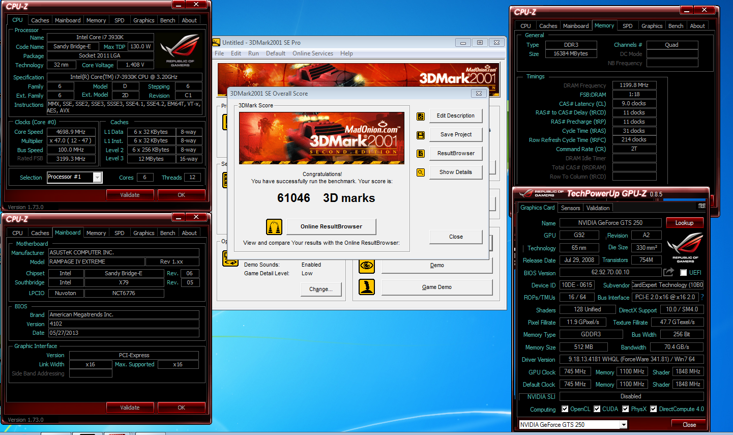Screen dimensions: 733x435
Task: Open SPD tab in bottom-left CPU-Z window
Action: tap(120, 233)
